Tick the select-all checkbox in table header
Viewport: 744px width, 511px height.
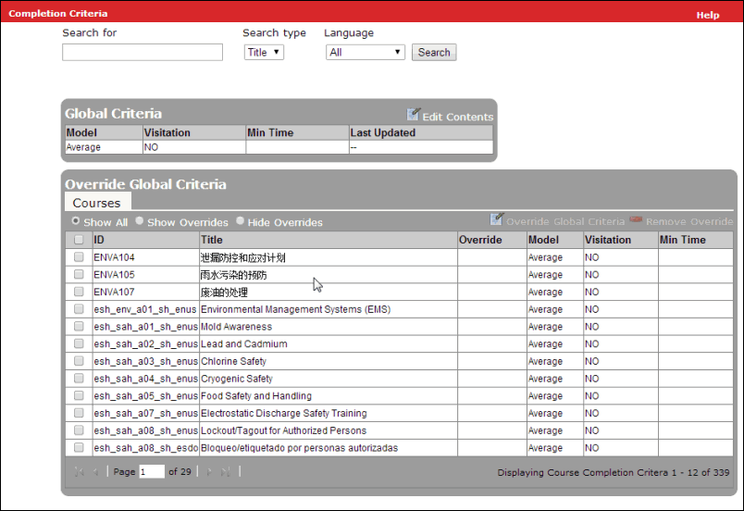pyautogui.click(x=79, y=240)
